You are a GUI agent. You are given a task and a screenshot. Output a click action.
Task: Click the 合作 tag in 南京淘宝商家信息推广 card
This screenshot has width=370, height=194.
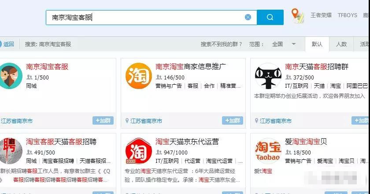[209, 86]
